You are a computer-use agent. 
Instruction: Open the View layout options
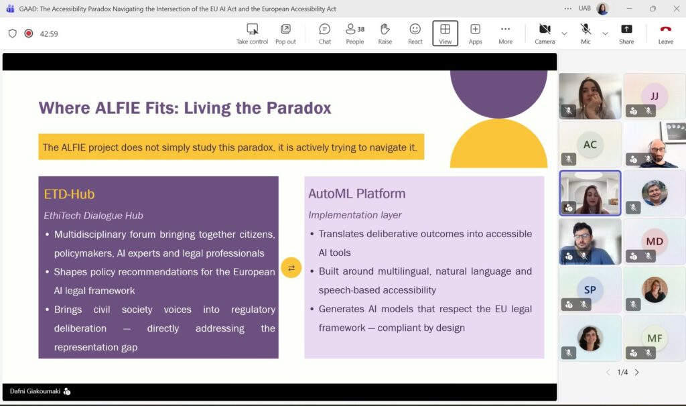pos(445,33)
